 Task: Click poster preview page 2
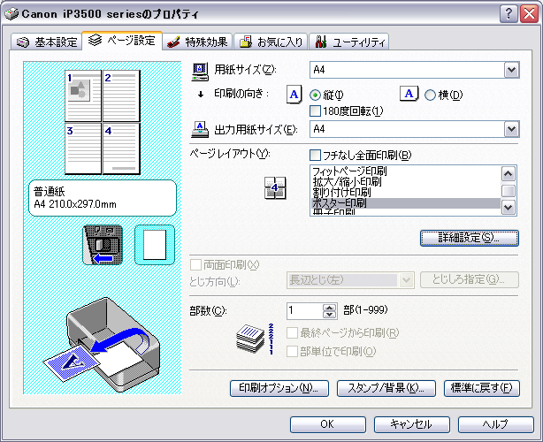pos(121,95)
